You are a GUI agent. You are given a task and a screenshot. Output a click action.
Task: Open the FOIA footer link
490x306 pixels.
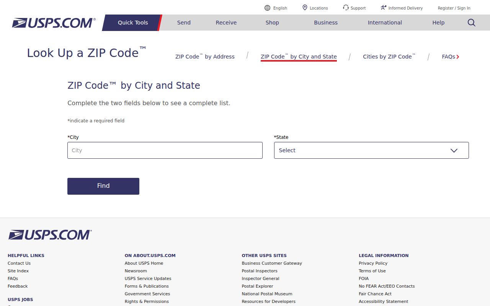pos(364,278)
